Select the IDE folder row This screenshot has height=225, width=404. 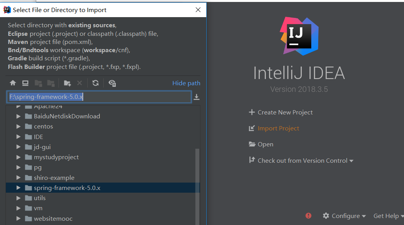103,137
